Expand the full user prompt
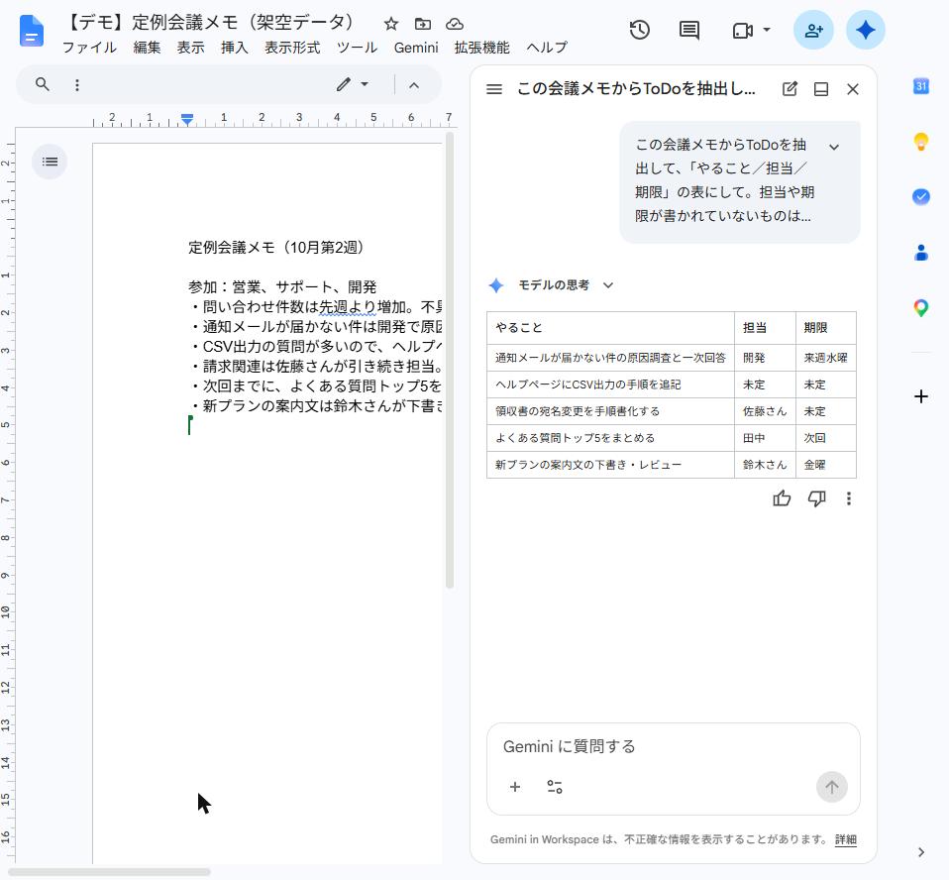The width and height of the screenshot is (949, 880). click(834, 147)
